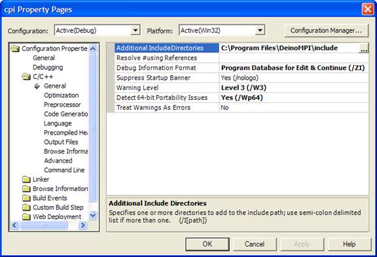Click the Linker folder icon
This screenshot has width=377, height=257.
click(x=26, y=179)
